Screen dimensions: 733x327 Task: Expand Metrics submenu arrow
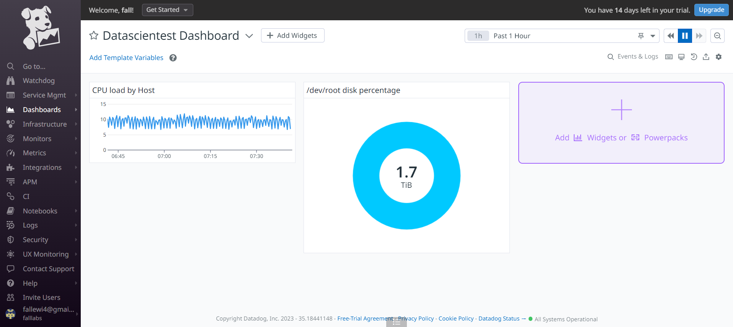coord(76,153)
